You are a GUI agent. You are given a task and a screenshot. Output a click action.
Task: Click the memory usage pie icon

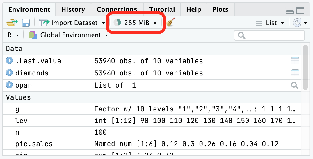(118, 23)
